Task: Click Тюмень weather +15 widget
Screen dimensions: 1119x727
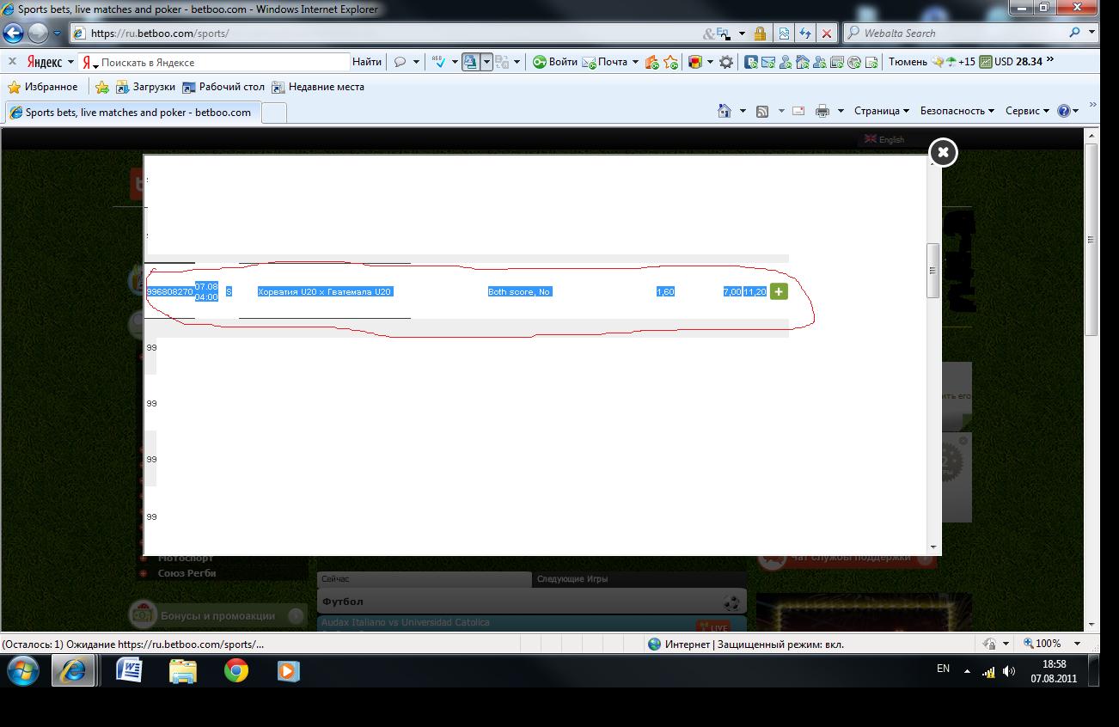Action: tap(932, 62)
